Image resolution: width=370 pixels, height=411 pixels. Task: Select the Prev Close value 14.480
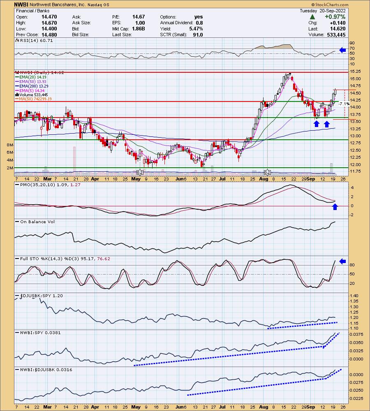point(49,35)
